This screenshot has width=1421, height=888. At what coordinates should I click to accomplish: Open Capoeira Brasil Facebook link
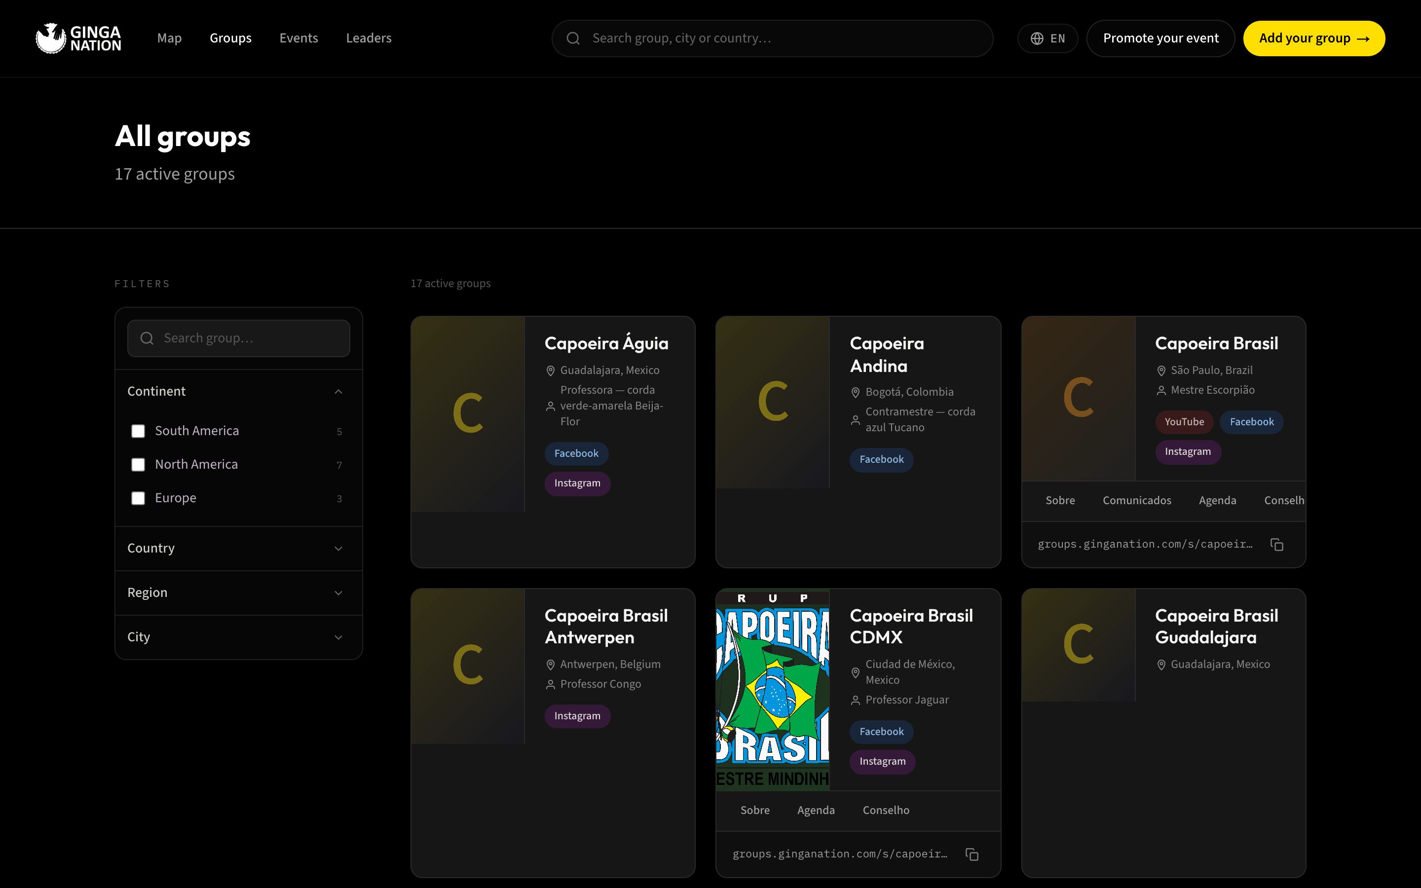point(1251,422)
